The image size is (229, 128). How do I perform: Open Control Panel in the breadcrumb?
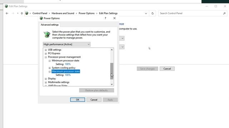(x=40, y=14)
